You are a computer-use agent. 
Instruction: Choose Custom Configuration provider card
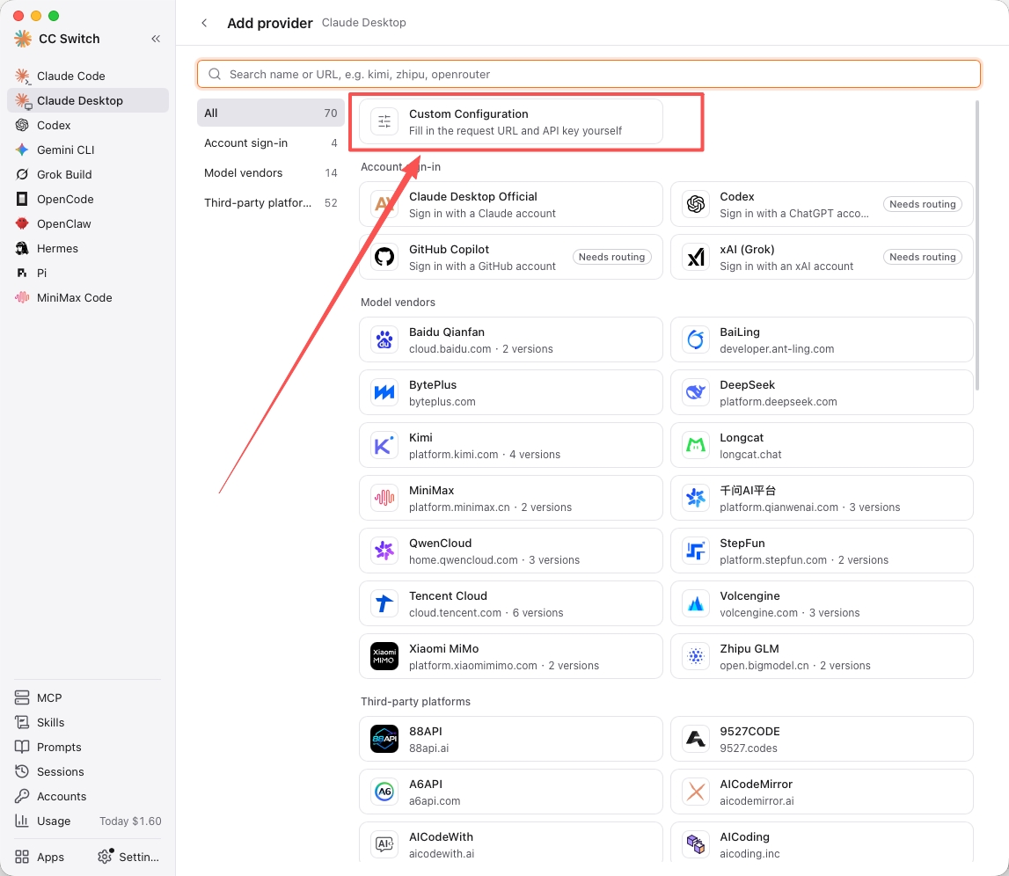(x=511, y=121)
